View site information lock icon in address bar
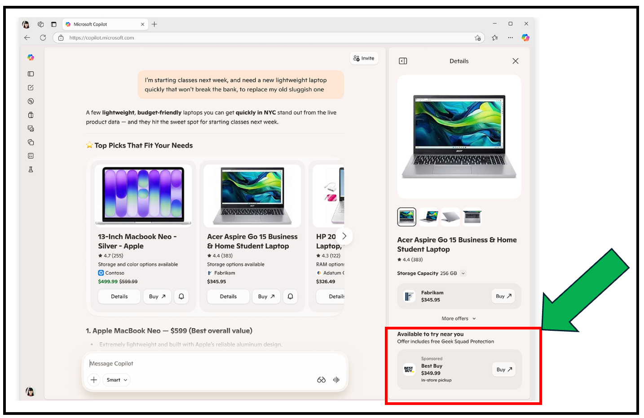Image resolution: width=644 pixels, height=418 pixels. click(x=61, y=38)
